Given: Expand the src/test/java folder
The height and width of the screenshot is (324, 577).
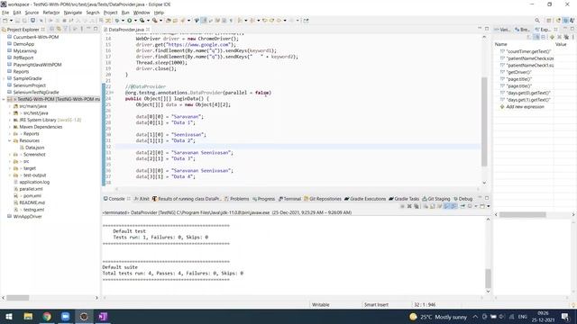Looking at the screenshot, I should (x=10, y=113).
